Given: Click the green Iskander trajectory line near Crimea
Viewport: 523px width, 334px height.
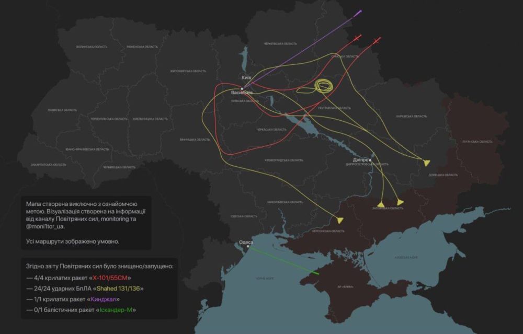Looking at the screenshot, I should coord(285,260).
